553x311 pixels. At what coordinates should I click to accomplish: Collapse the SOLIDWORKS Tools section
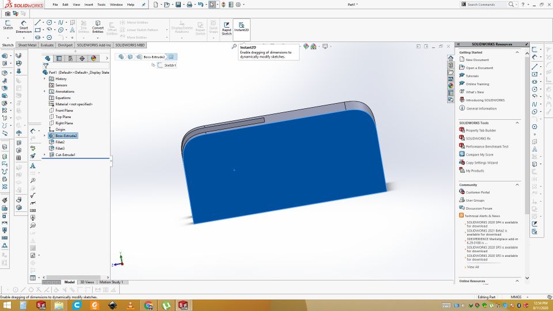tap(517, 123)
